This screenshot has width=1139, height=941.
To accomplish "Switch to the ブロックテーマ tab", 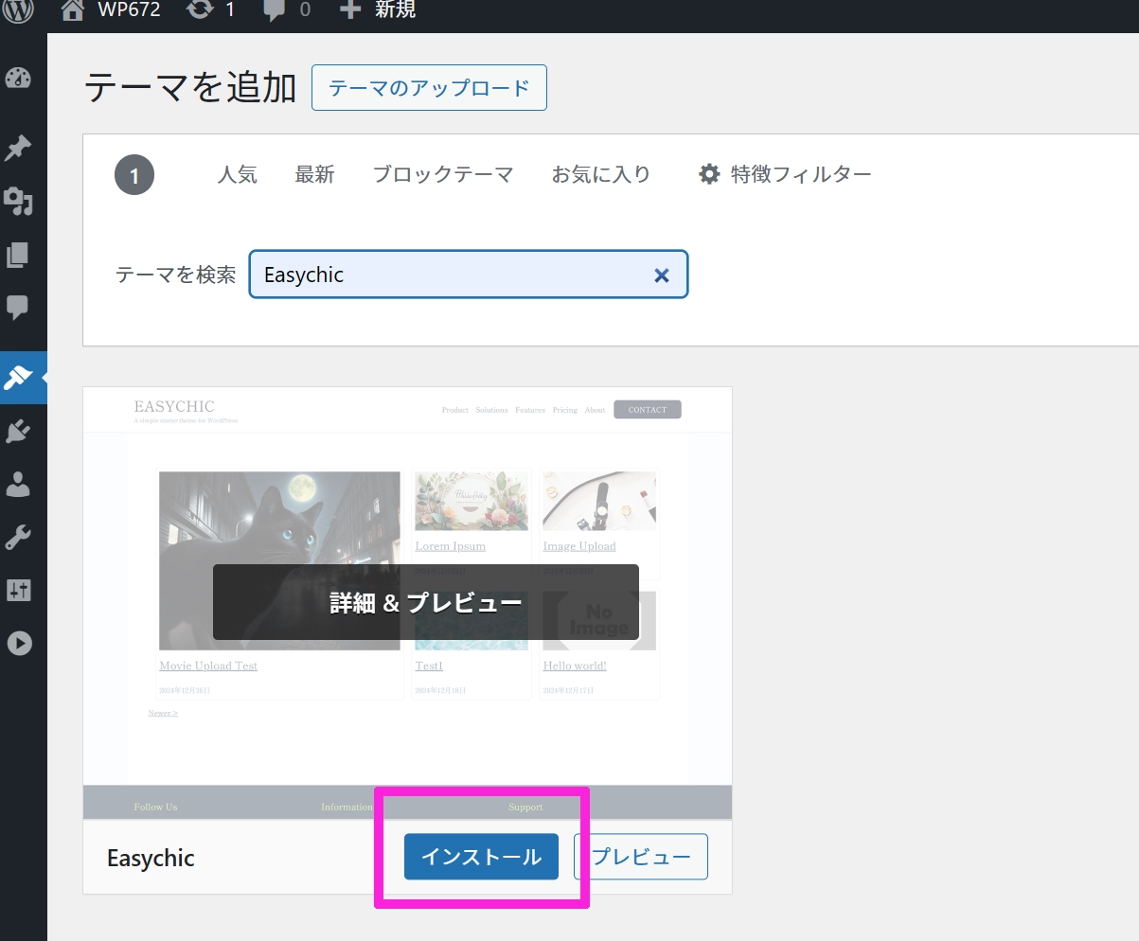I will point(442,174).
